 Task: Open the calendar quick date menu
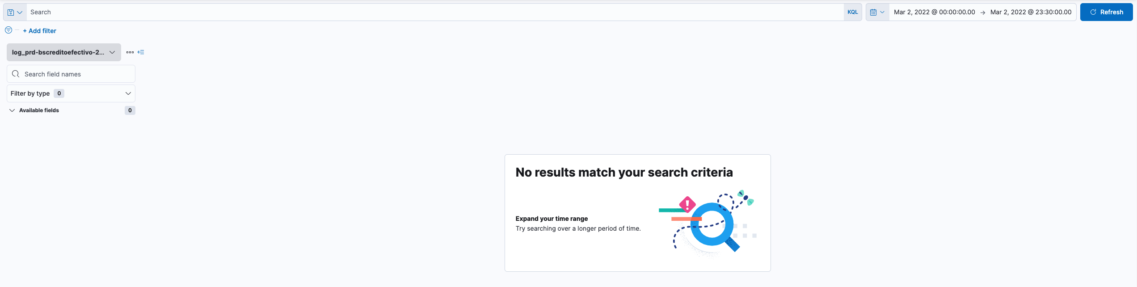(877, 12)
